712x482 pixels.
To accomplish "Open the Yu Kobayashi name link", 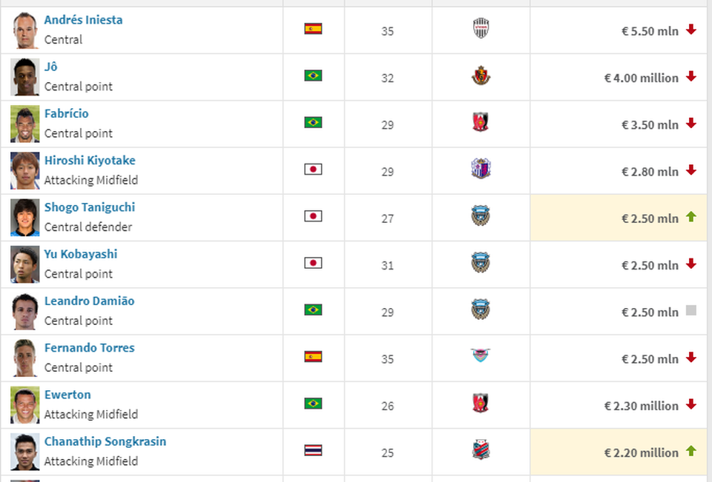I will tap(81, 254).
